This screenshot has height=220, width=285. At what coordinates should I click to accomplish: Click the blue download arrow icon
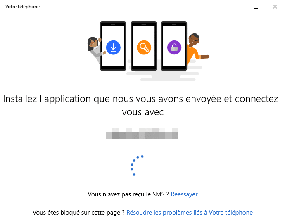click(x=113, y=47)
